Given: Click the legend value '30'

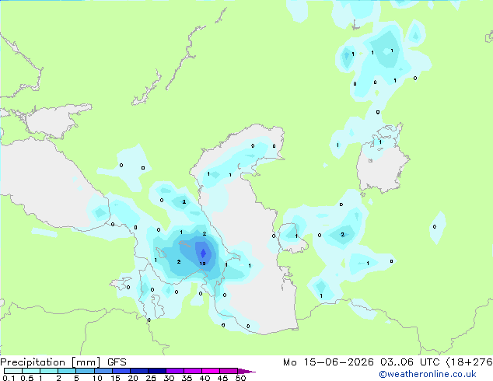Looking at the screenshot, I should pyautogui.click(x=169, y=378).
